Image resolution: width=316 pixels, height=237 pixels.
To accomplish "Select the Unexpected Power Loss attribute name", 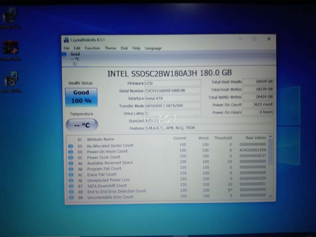I will tap(108, 180).
